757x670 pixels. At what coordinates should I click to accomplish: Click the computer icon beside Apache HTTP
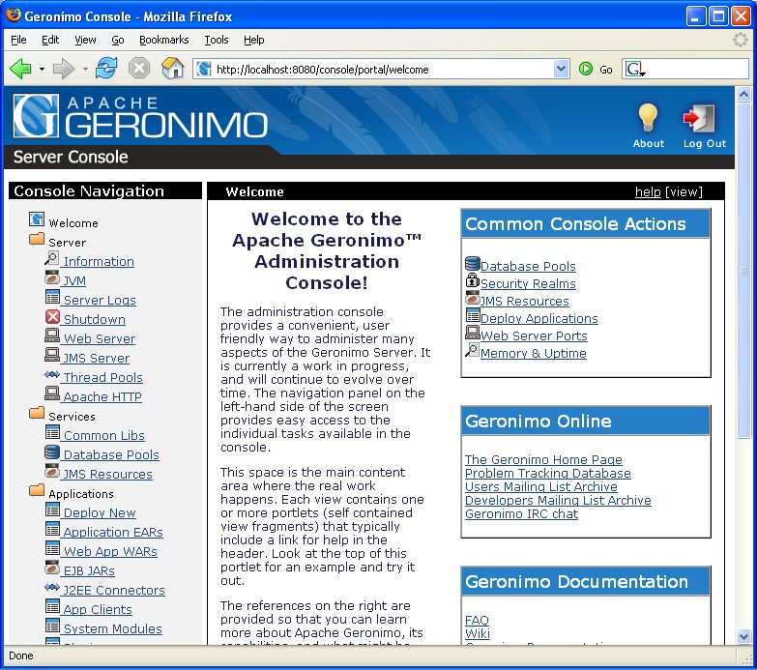(x=51, y=393)
